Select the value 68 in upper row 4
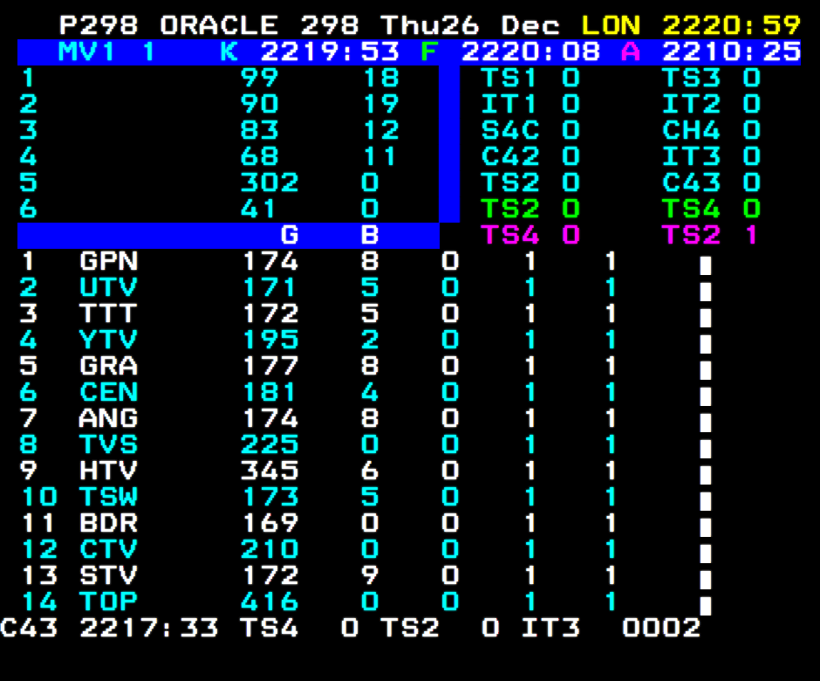The image size is (820, 681). click(259, 156)
